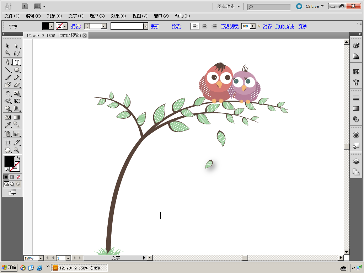This screenshot has width=364, height=273.
Task: Select the Hand tool
Action: click(7, 150)
